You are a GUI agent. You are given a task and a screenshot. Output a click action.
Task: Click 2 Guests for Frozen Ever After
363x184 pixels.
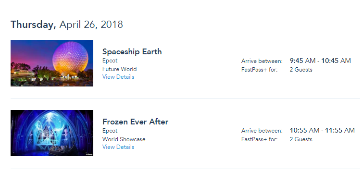pyautogui.click(x=301, y=139)
